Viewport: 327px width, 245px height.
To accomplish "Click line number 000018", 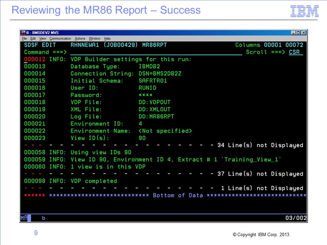I will 35,102.
